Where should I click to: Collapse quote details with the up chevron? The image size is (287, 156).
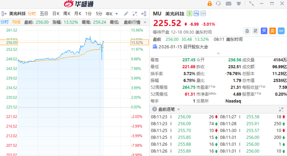click(218, 54)
